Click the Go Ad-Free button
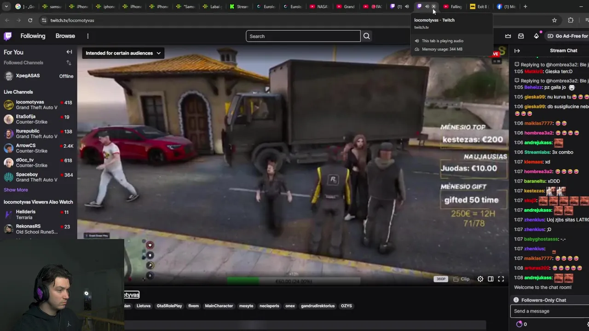This screenshot has height=331, width=589. (568, 36)
